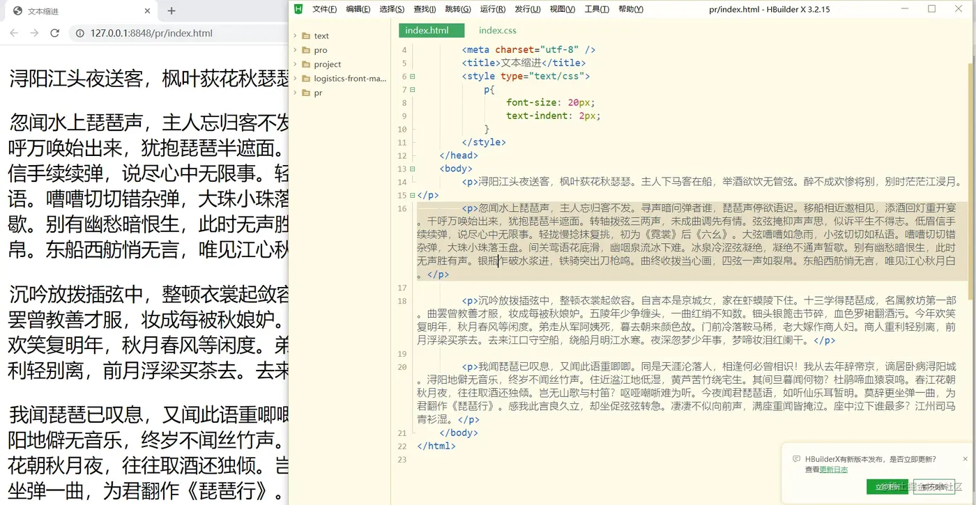
Task: Click line number 20 in gutter
Action: 402,367
